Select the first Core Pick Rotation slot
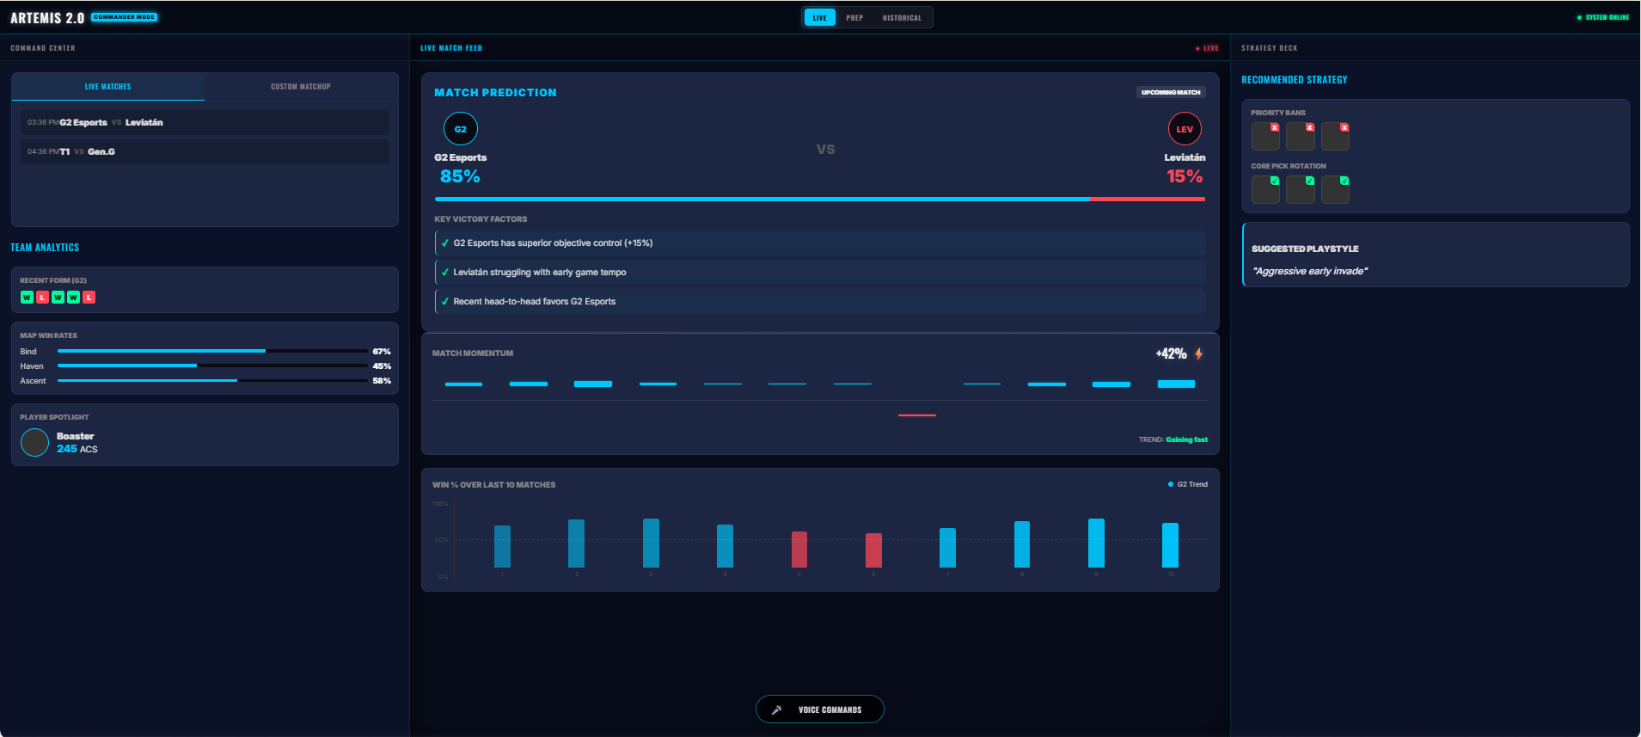The height and width of the screenshot is (737, 1641). [1265, 189]
